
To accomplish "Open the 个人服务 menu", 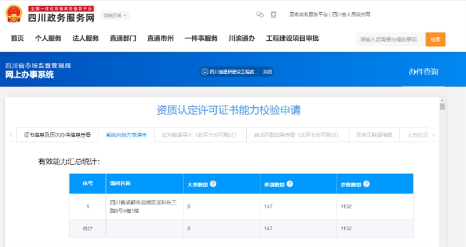I will tap(48, 38).
